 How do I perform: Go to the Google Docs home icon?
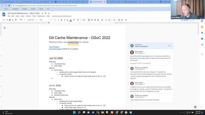tap(4, 14)
